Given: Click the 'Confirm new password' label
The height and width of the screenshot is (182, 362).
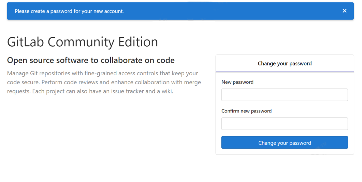Looking at the screenshot, I should point(246,111).
